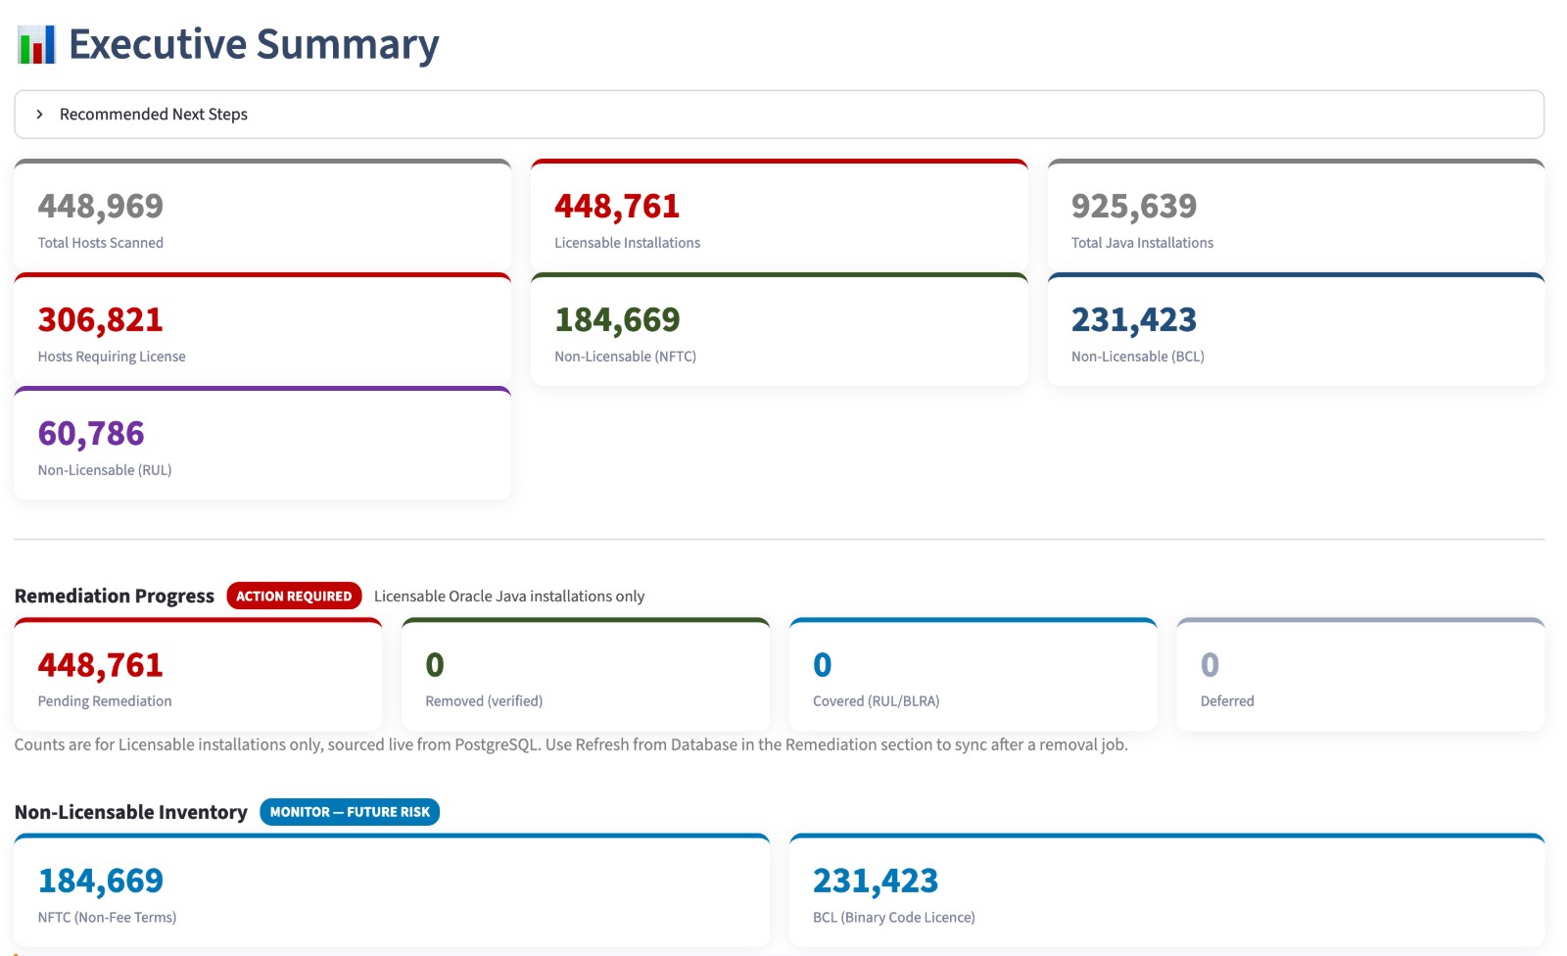Click the BCL (Binary Code Licence) label

[x=894, y=918]
